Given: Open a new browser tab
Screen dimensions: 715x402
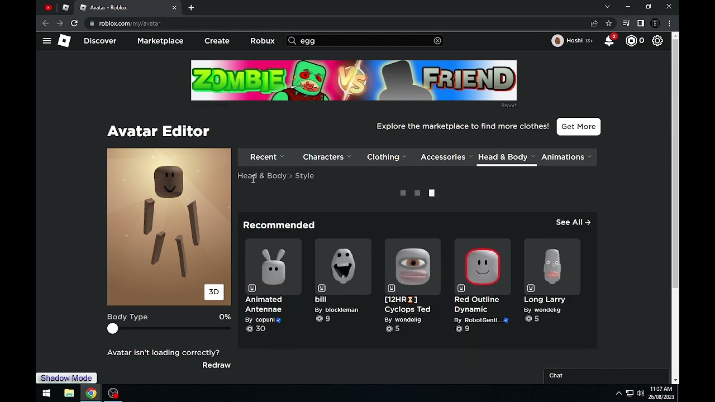Looking at the screenshot, I should [x=191, y=8].
